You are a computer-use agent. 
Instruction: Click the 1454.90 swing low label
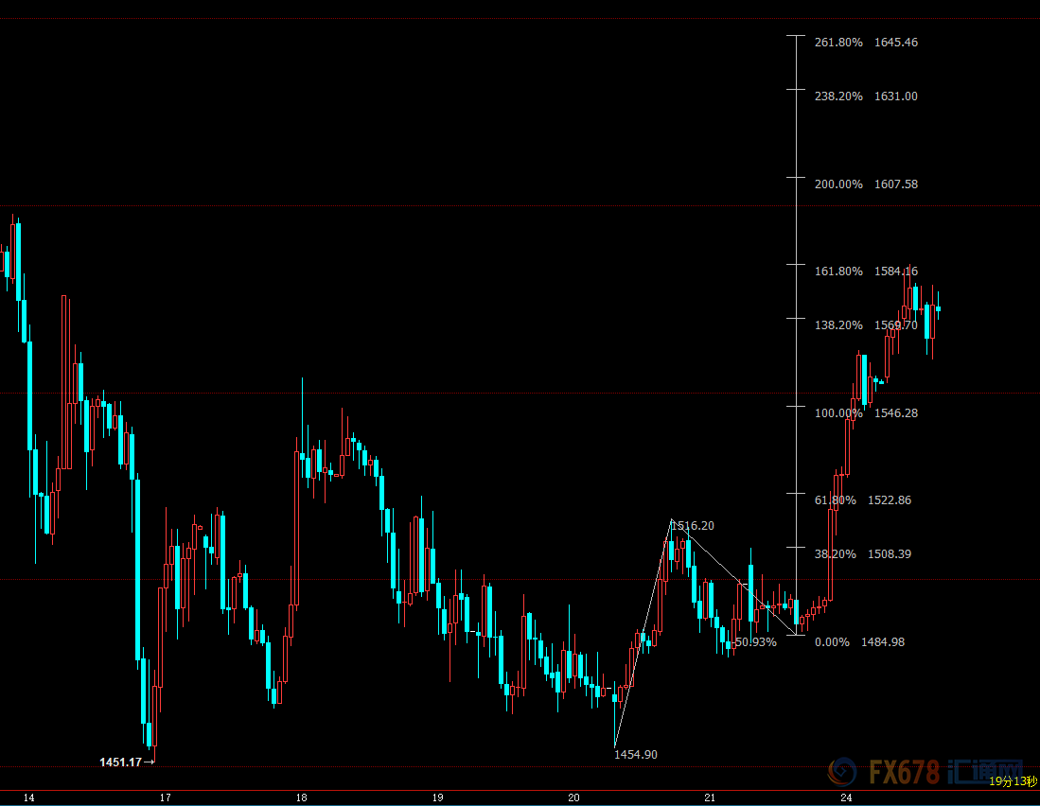[636, 755]
